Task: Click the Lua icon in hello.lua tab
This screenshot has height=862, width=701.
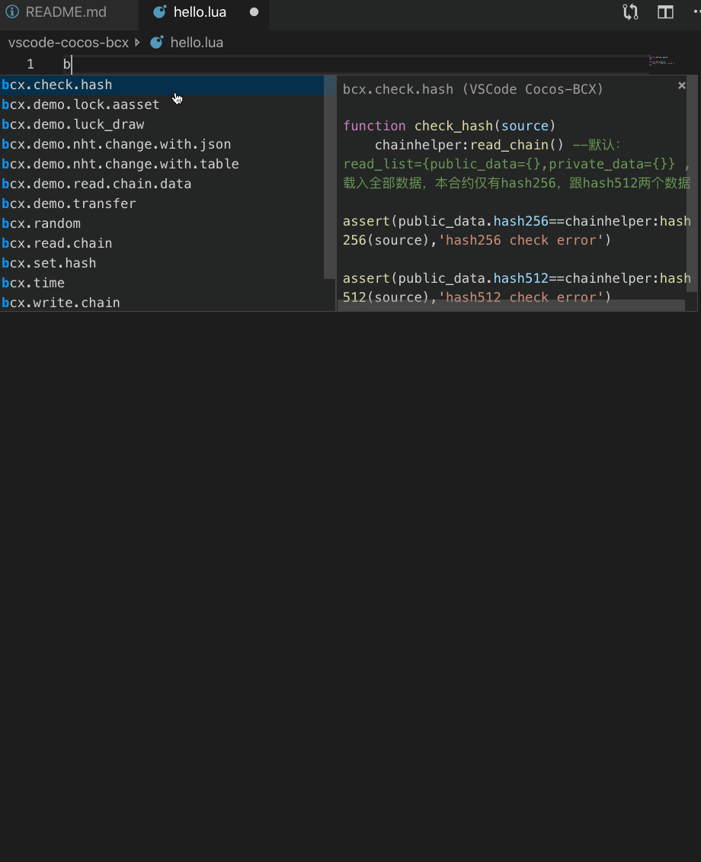Action: coord(159,12)
